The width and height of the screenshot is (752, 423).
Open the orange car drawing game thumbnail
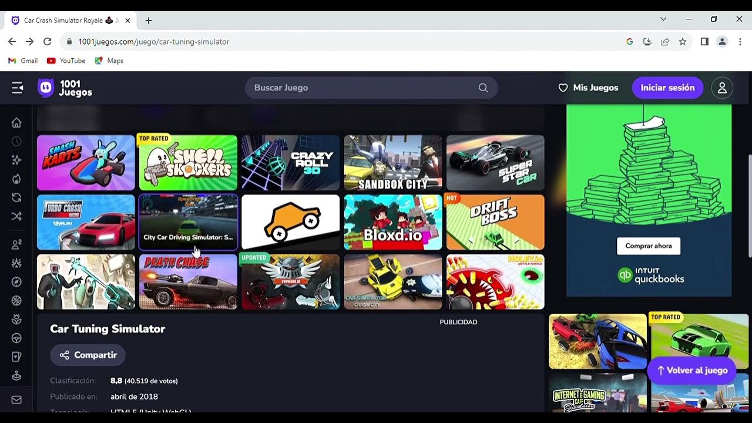[x=290, y=222]
